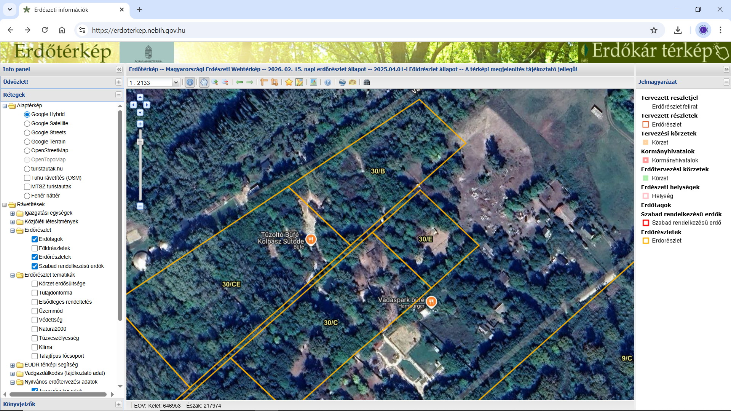The height and width of the screenshot is (411, 731).
Task: Enable the Natura2000 thematic layer
Action: [x=35, y=329]
